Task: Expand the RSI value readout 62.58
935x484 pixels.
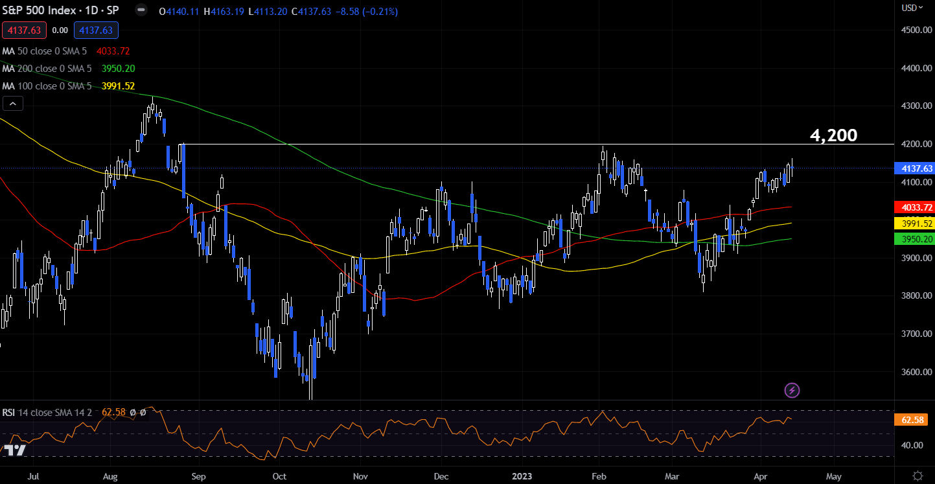Action: tap(113, 411)
